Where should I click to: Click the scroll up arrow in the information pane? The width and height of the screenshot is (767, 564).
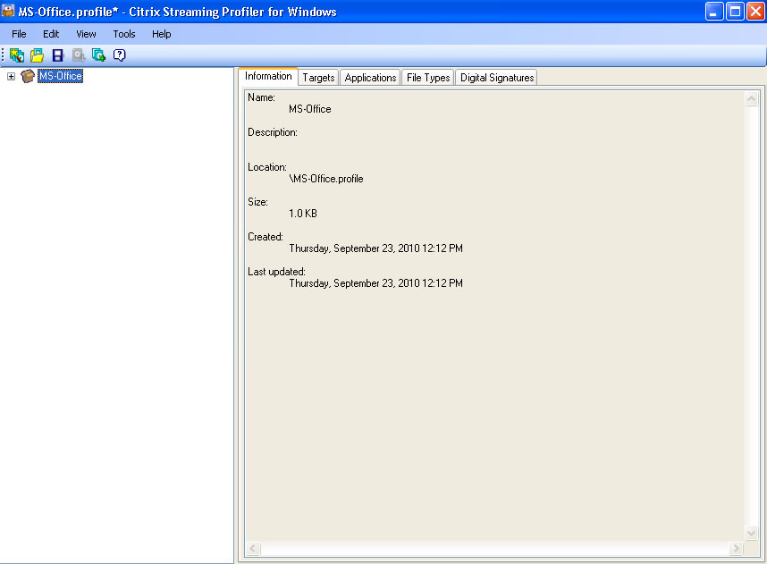(751, 99)
